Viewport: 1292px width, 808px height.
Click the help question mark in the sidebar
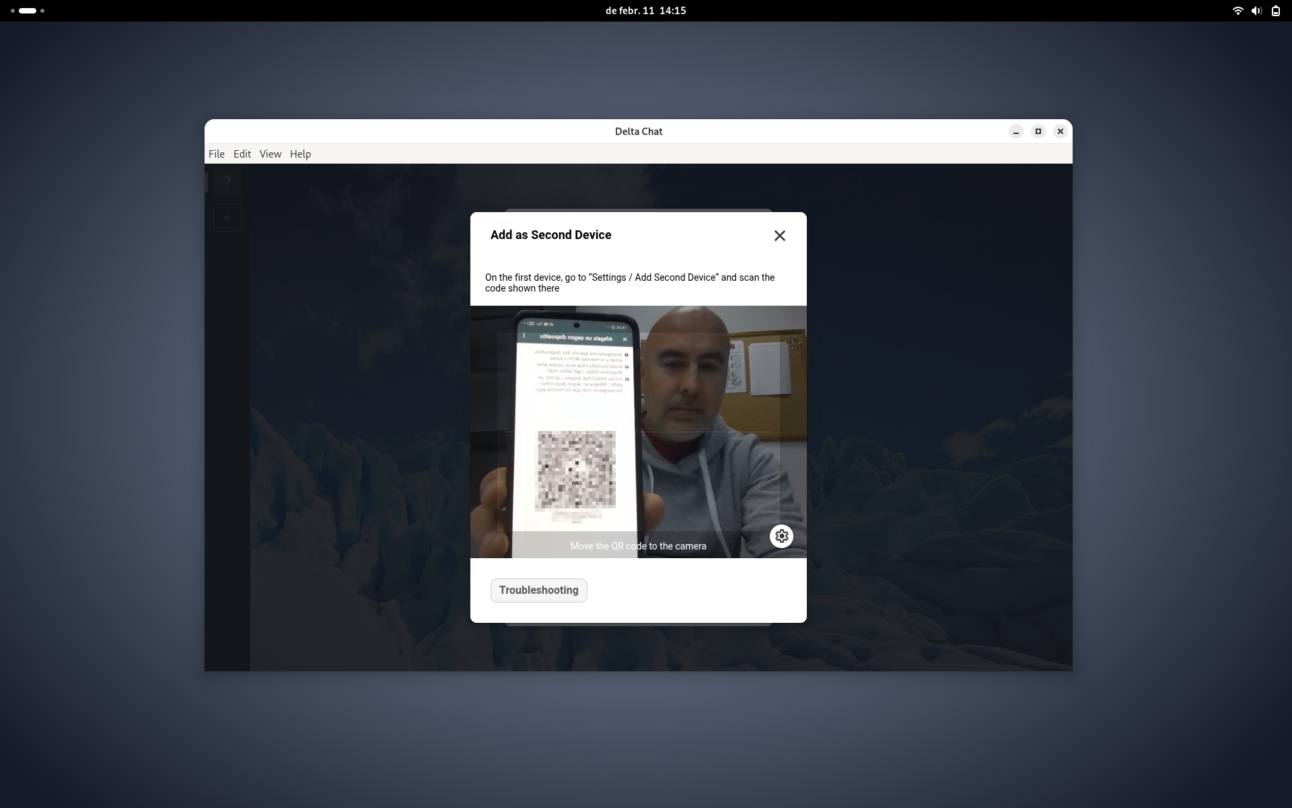pos(227,182)
